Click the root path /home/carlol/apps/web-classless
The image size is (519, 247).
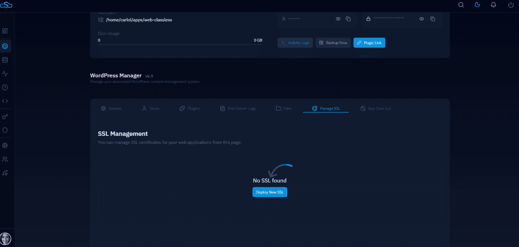[139, 20]
